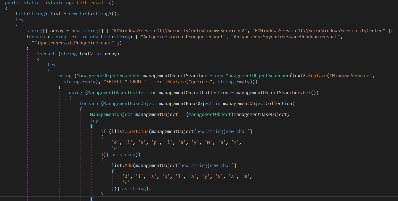The image size is (398, 201).
Task: Click the highlighted opening brace after try
Action: [x=91, y=126]
